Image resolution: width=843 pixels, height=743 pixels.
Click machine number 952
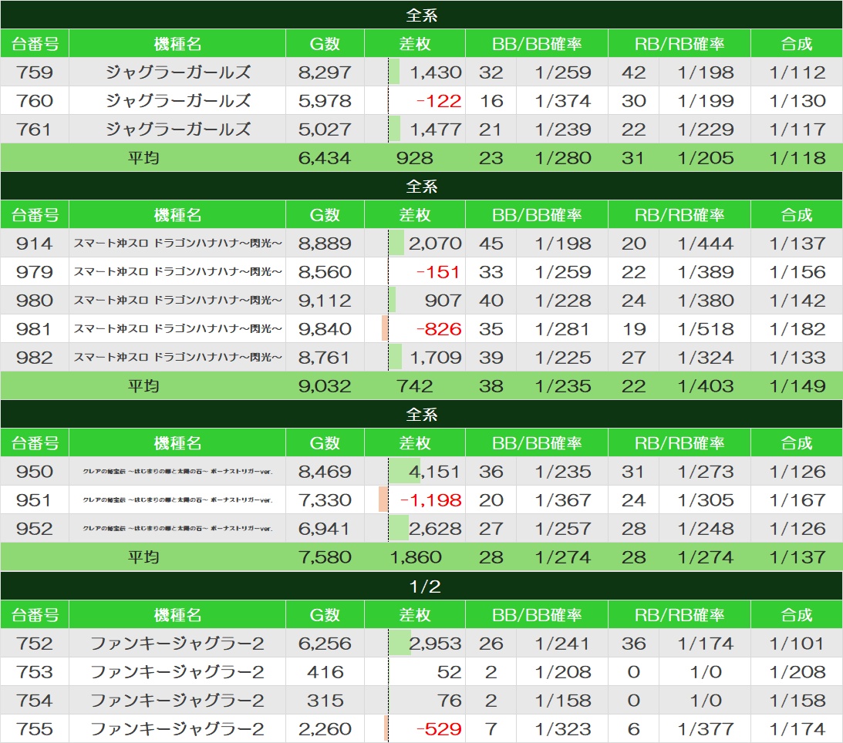pyautogui.click(x=35, y=528)
